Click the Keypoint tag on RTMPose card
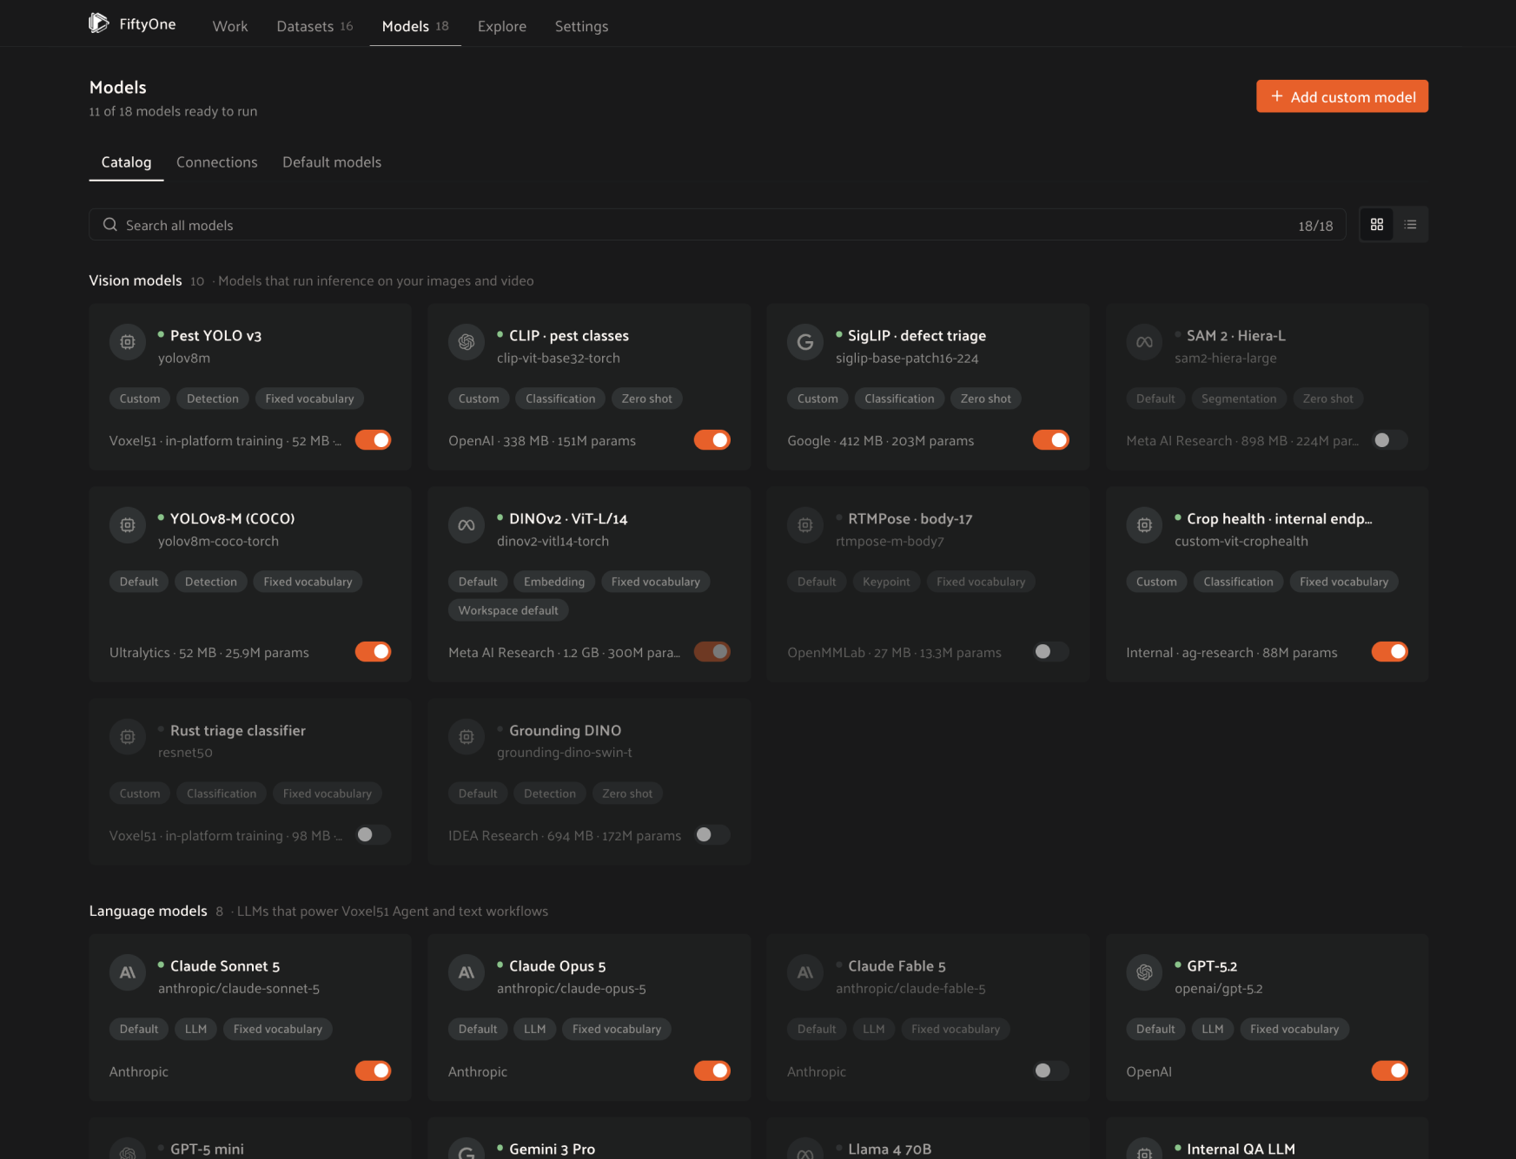 click(886, 582)
